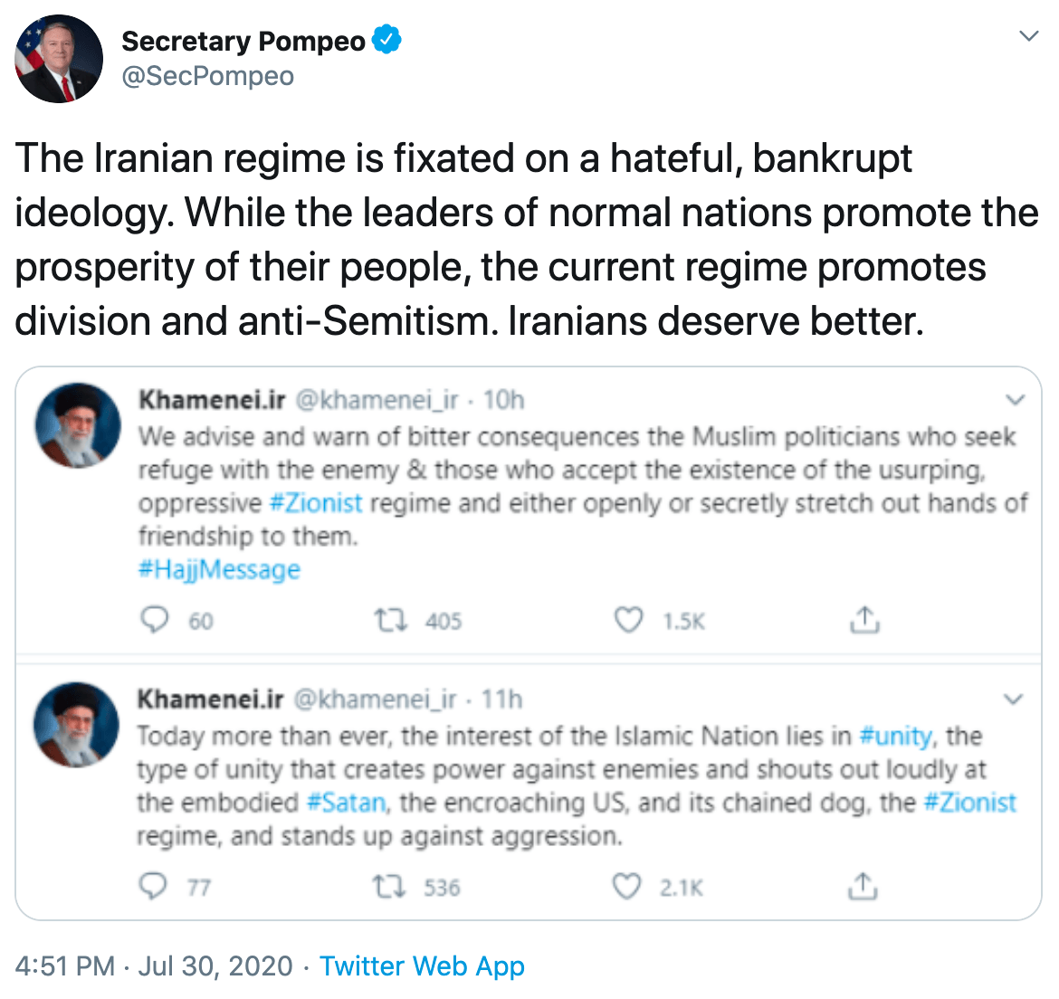Open the #unity hashtag

click(898, 736)
